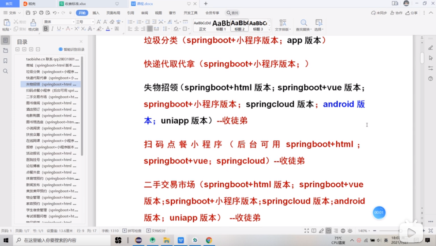This screenshot has height=246, width=436.
Task: Apply Superscript X² formatting
Action: (x=77, y=29)
